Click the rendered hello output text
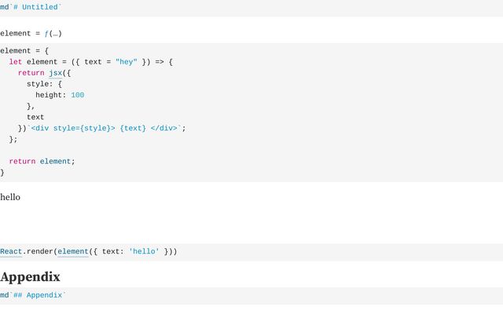This screenshot has width=503, height=314. [10, 197]
